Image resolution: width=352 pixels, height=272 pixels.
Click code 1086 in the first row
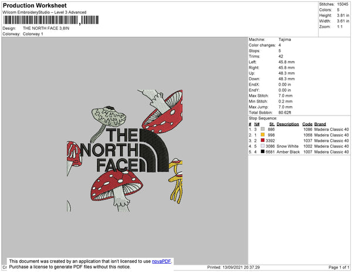point(308,130)
